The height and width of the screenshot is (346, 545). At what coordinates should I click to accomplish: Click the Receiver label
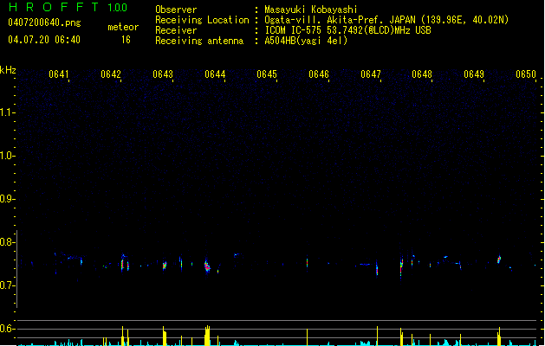tap(176, 30)
